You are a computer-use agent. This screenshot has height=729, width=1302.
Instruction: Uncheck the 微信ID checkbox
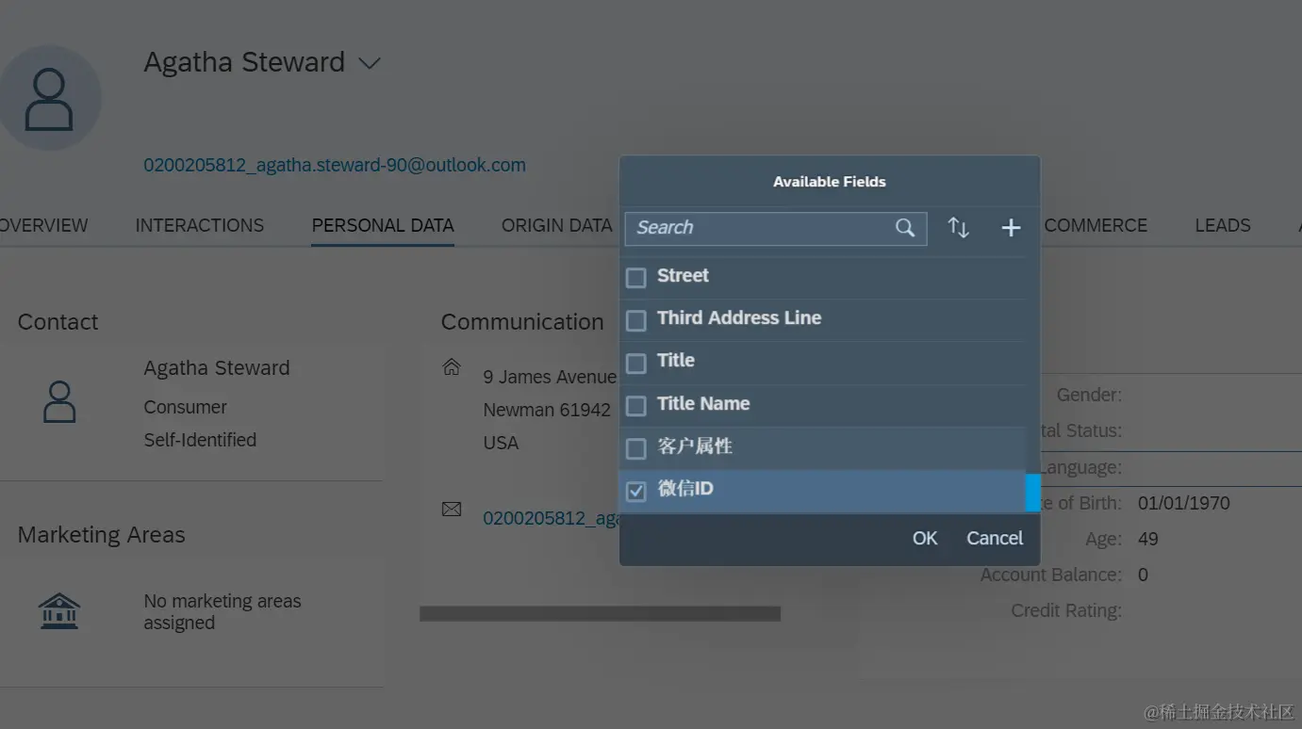tap(635, 490)
